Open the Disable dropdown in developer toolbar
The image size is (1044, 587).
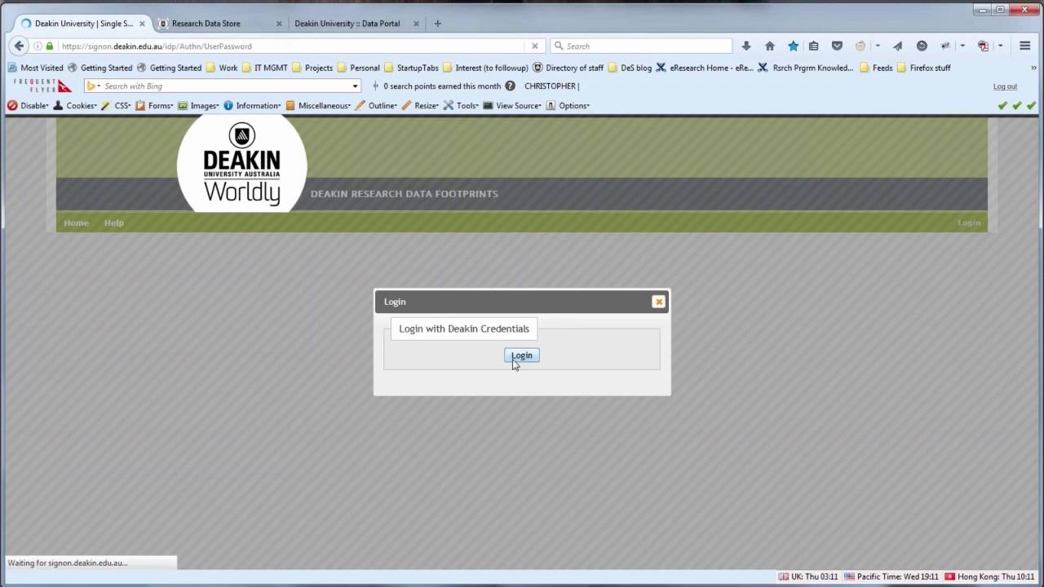(28, 106)
